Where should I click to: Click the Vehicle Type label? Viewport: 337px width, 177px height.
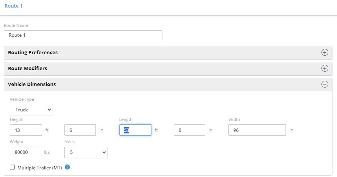22,99
